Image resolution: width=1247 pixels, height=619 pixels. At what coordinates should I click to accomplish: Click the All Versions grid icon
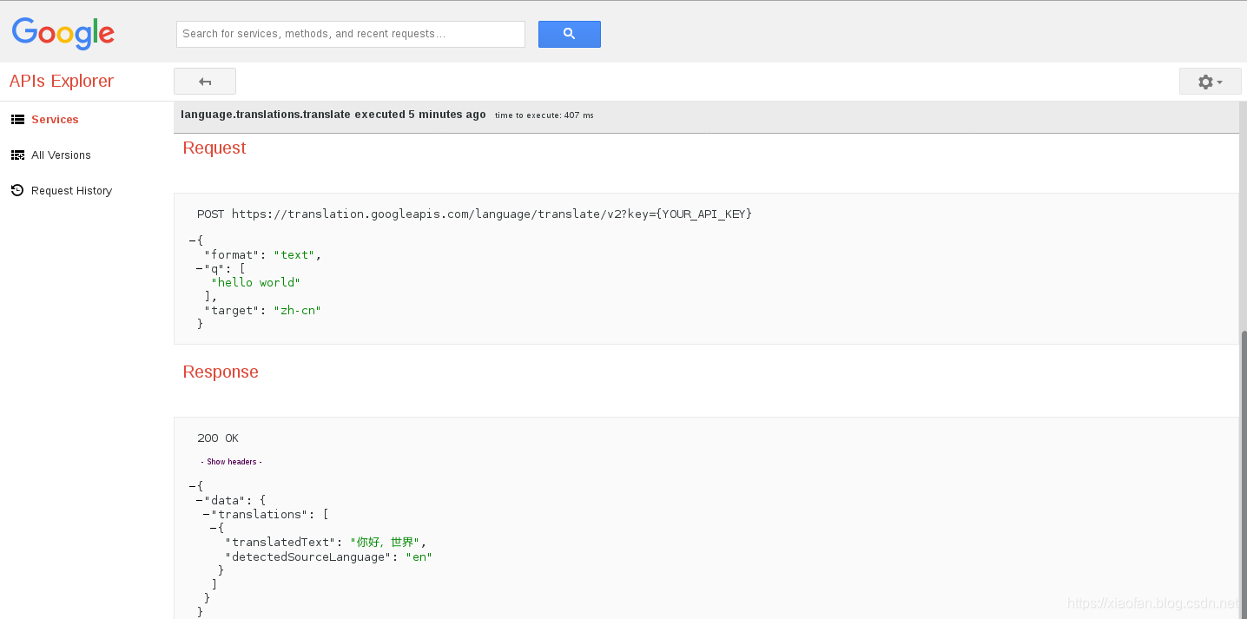17,155
